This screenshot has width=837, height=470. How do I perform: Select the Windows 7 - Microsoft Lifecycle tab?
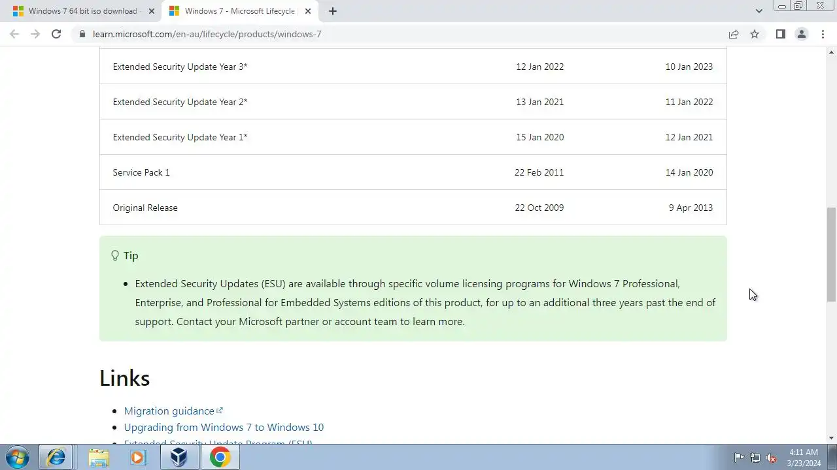(239, 11)
